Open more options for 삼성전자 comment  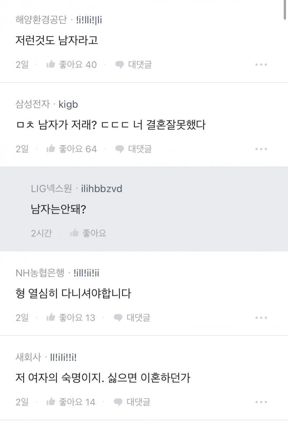click(x=261, y=149)
